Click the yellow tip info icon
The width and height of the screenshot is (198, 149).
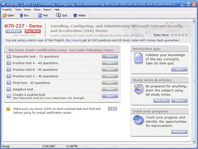(x=8, y=109)
